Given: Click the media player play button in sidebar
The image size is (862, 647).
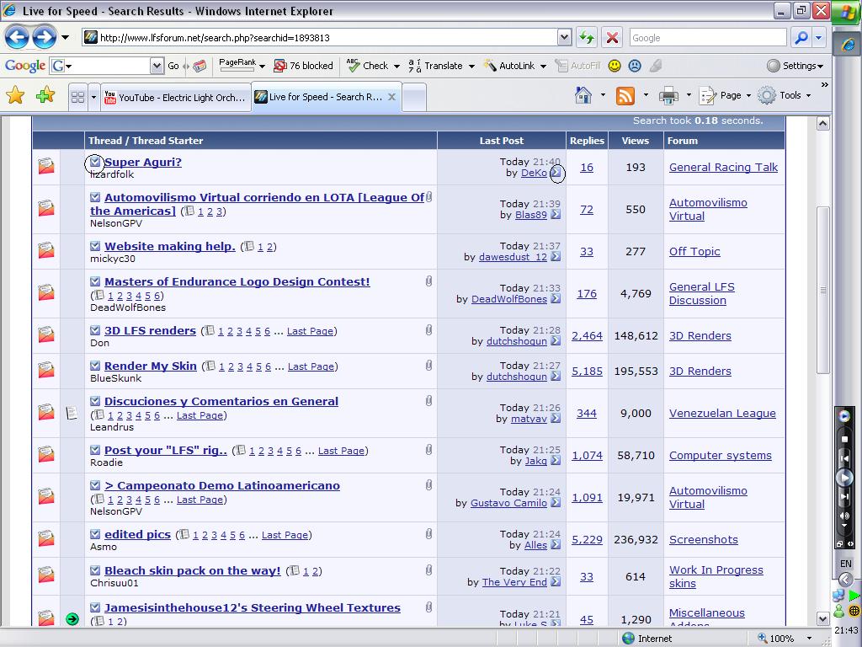Looking at the screenshot, I should (x=845, y=478).
